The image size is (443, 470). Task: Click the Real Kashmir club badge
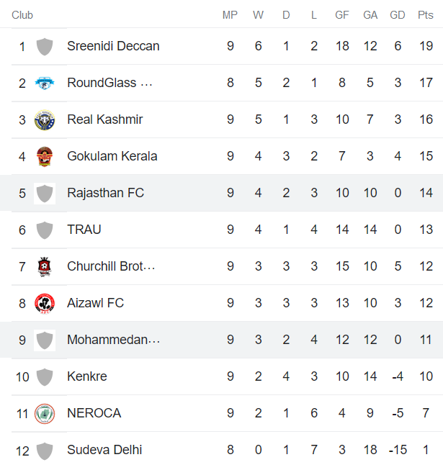point(45,120)
